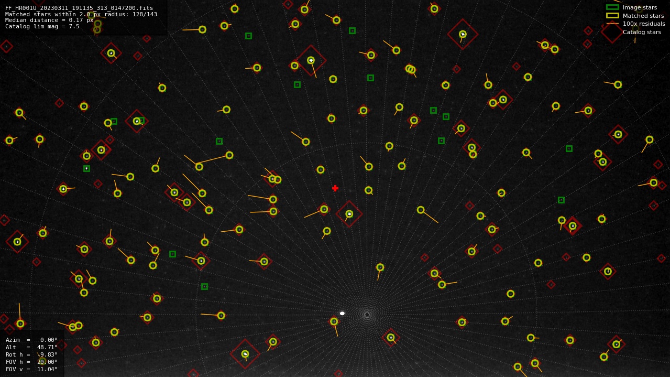Image resolution: width=670 pixels, height=377 pixels.
Task: Click the orange 100x residuals legend line
Action: [x=612, y=24]
